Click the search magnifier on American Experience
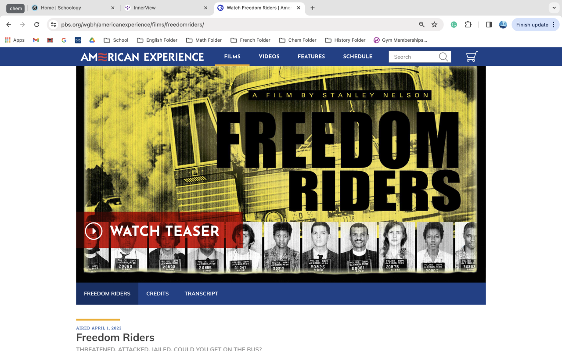This screenshot has height=351, width=562. pos(443,57)
